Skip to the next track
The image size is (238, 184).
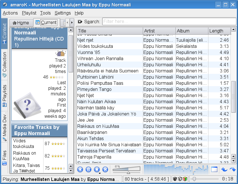point(105,169)
